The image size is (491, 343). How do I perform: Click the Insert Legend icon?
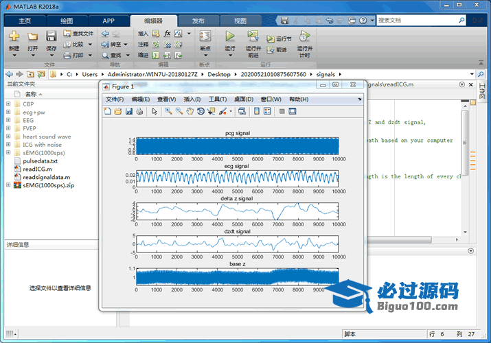click(267, 111)
